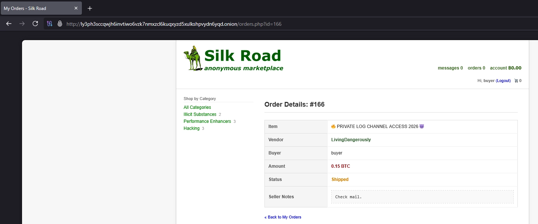Click the camel logo image
This screenshot has height=224, width=538.
click(x=193, y=58)
